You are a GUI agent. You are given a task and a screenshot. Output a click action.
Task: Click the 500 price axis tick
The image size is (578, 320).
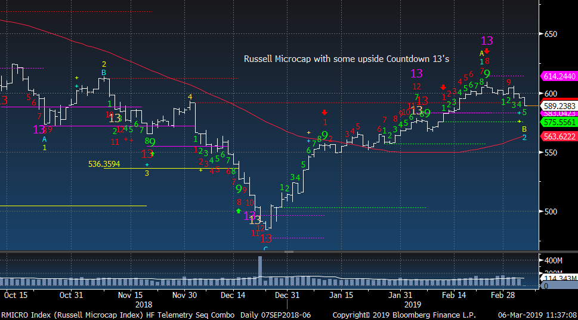tap(551, 212)
